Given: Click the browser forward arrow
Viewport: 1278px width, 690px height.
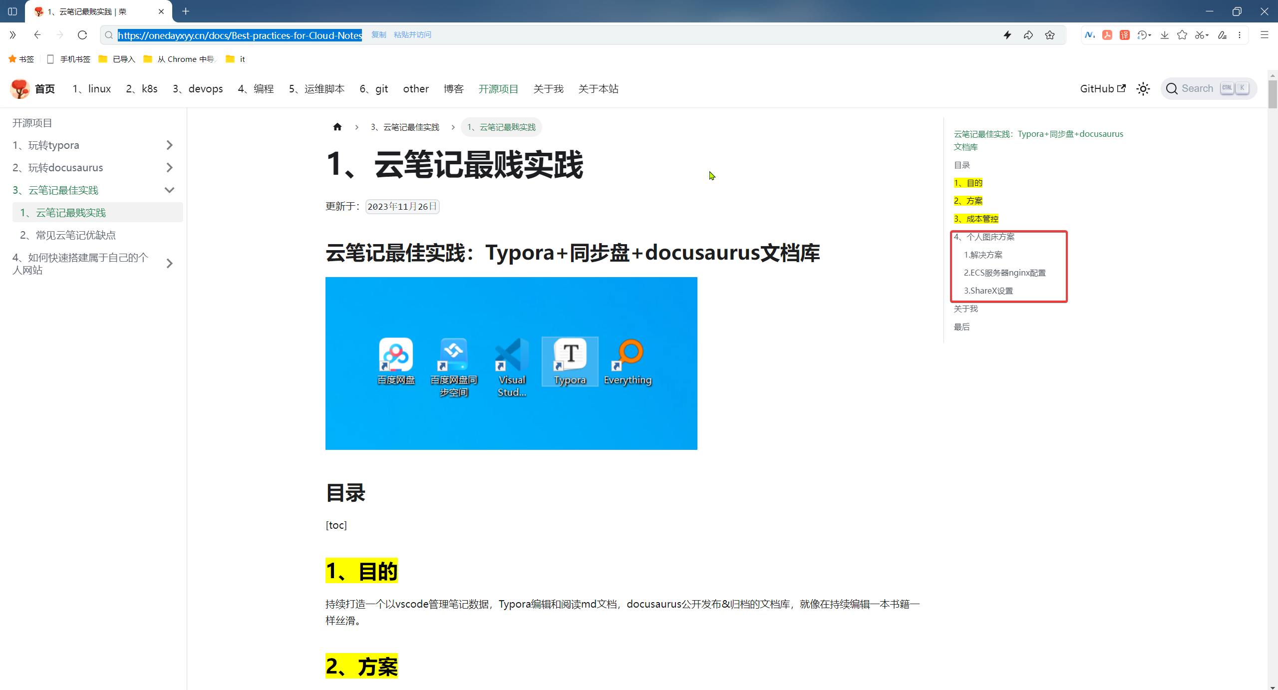Looking at the screenshot, I should point(60,35).
